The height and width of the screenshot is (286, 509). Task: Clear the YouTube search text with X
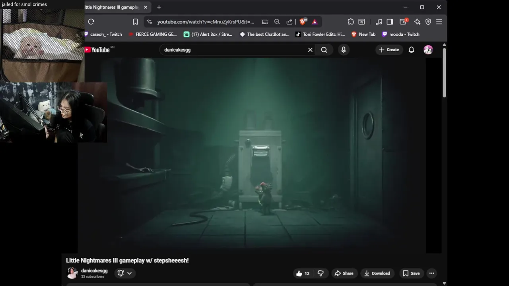310,50
